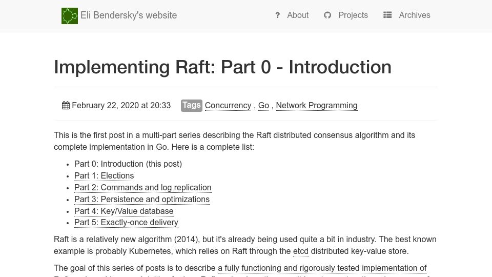Open the Concurrency tag
492x277 pixels.
coord(228,106)
